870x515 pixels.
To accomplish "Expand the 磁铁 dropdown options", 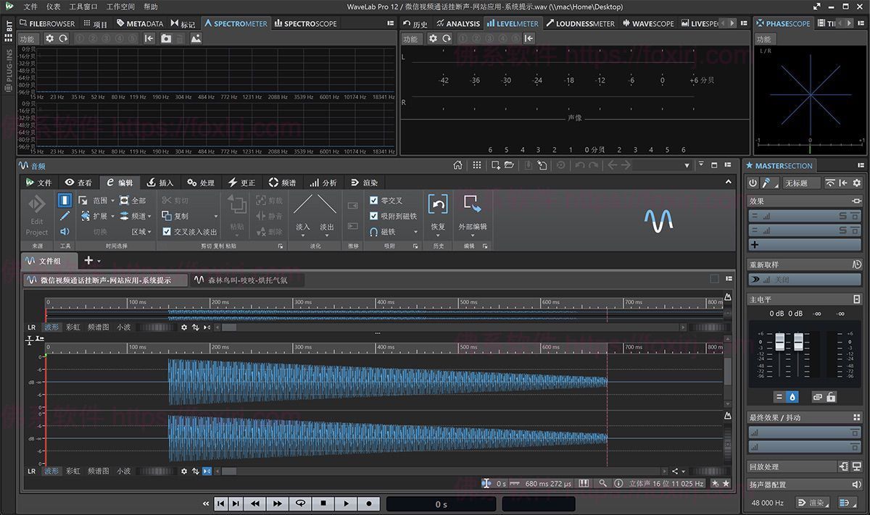I will (415, 233).
